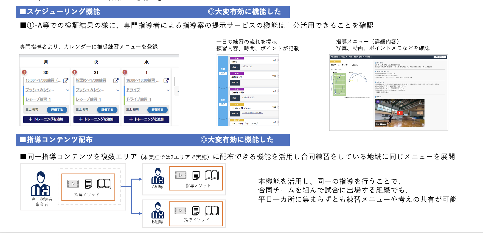Open external link icon beside 15:30~17:00練習
Image resolution: width=483 pixels, height=233 pixels.
point(66,81)
